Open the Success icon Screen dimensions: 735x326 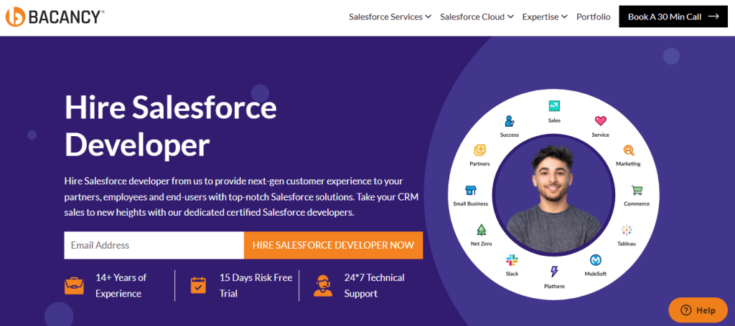coord(510,121)
